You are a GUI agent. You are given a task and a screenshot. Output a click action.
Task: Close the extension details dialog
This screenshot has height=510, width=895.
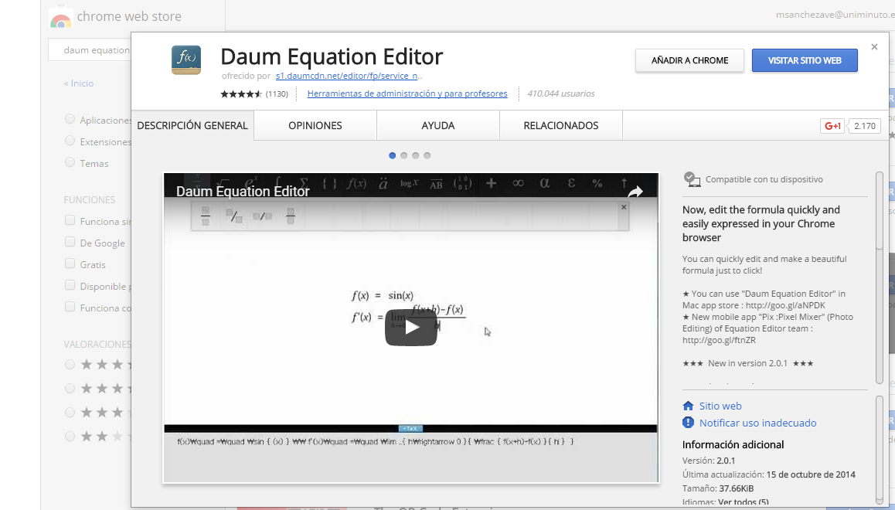pyautogui.click(x=874, y=47)
